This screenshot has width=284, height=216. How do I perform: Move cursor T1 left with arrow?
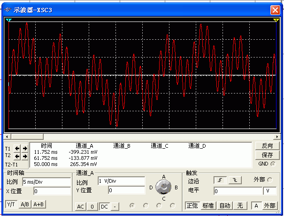(18, 148)
